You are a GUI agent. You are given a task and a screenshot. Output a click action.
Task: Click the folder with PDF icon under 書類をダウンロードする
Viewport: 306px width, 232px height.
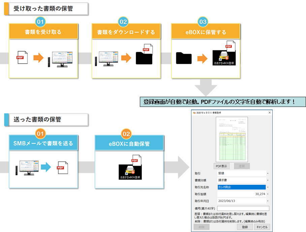144,54
